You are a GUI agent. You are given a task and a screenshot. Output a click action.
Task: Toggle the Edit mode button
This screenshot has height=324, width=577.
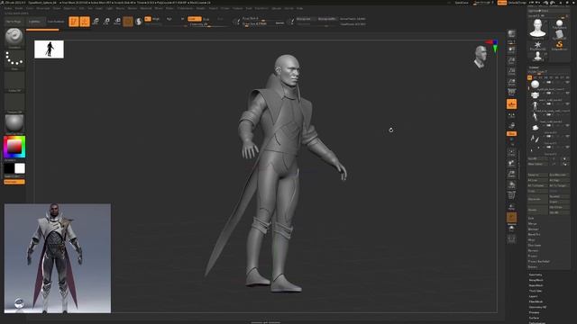[x=74, y=22]
